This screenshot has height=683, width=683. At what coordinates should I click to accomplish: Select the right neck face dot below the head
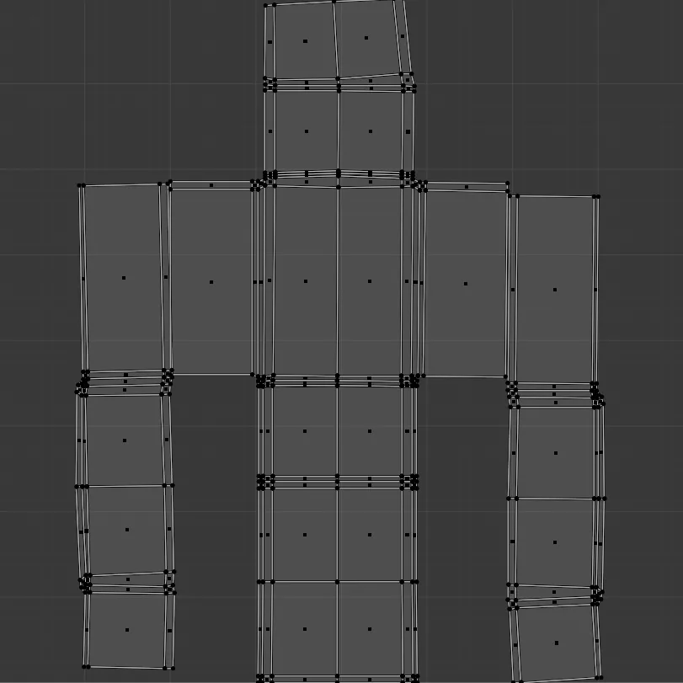pos(371,131)
